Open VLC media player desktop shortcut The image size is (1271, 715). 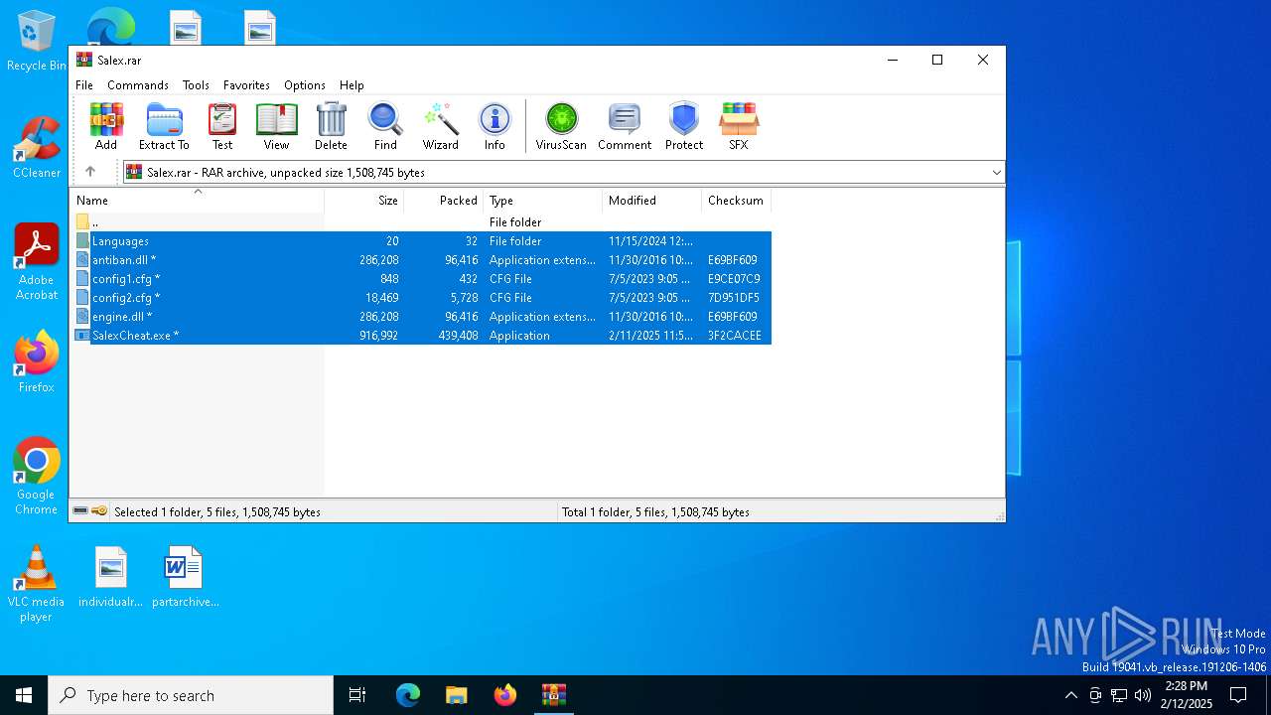pos(36,584)
